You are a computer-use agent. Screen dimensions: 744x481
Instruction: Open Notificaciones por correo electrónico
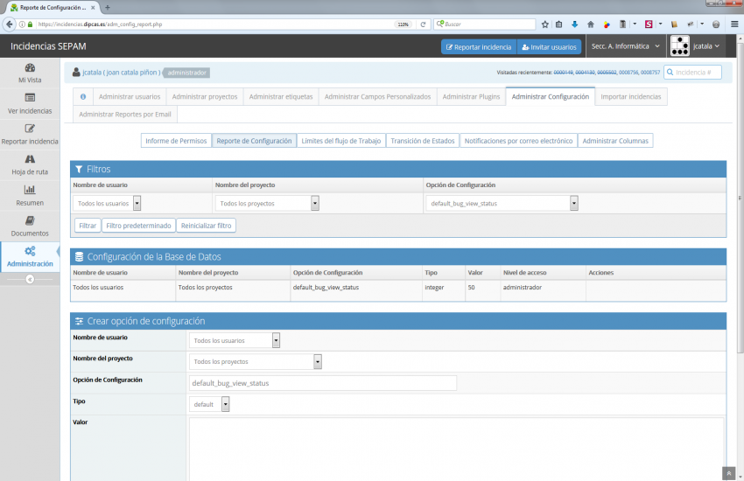pos(518,141)
